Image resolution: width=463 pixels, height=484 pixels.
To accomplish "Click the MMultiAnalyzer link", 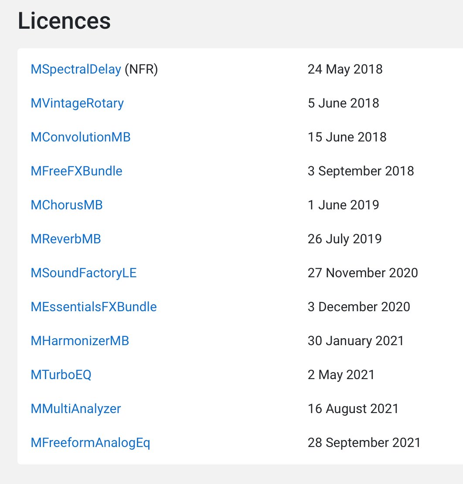I will 76,409.
